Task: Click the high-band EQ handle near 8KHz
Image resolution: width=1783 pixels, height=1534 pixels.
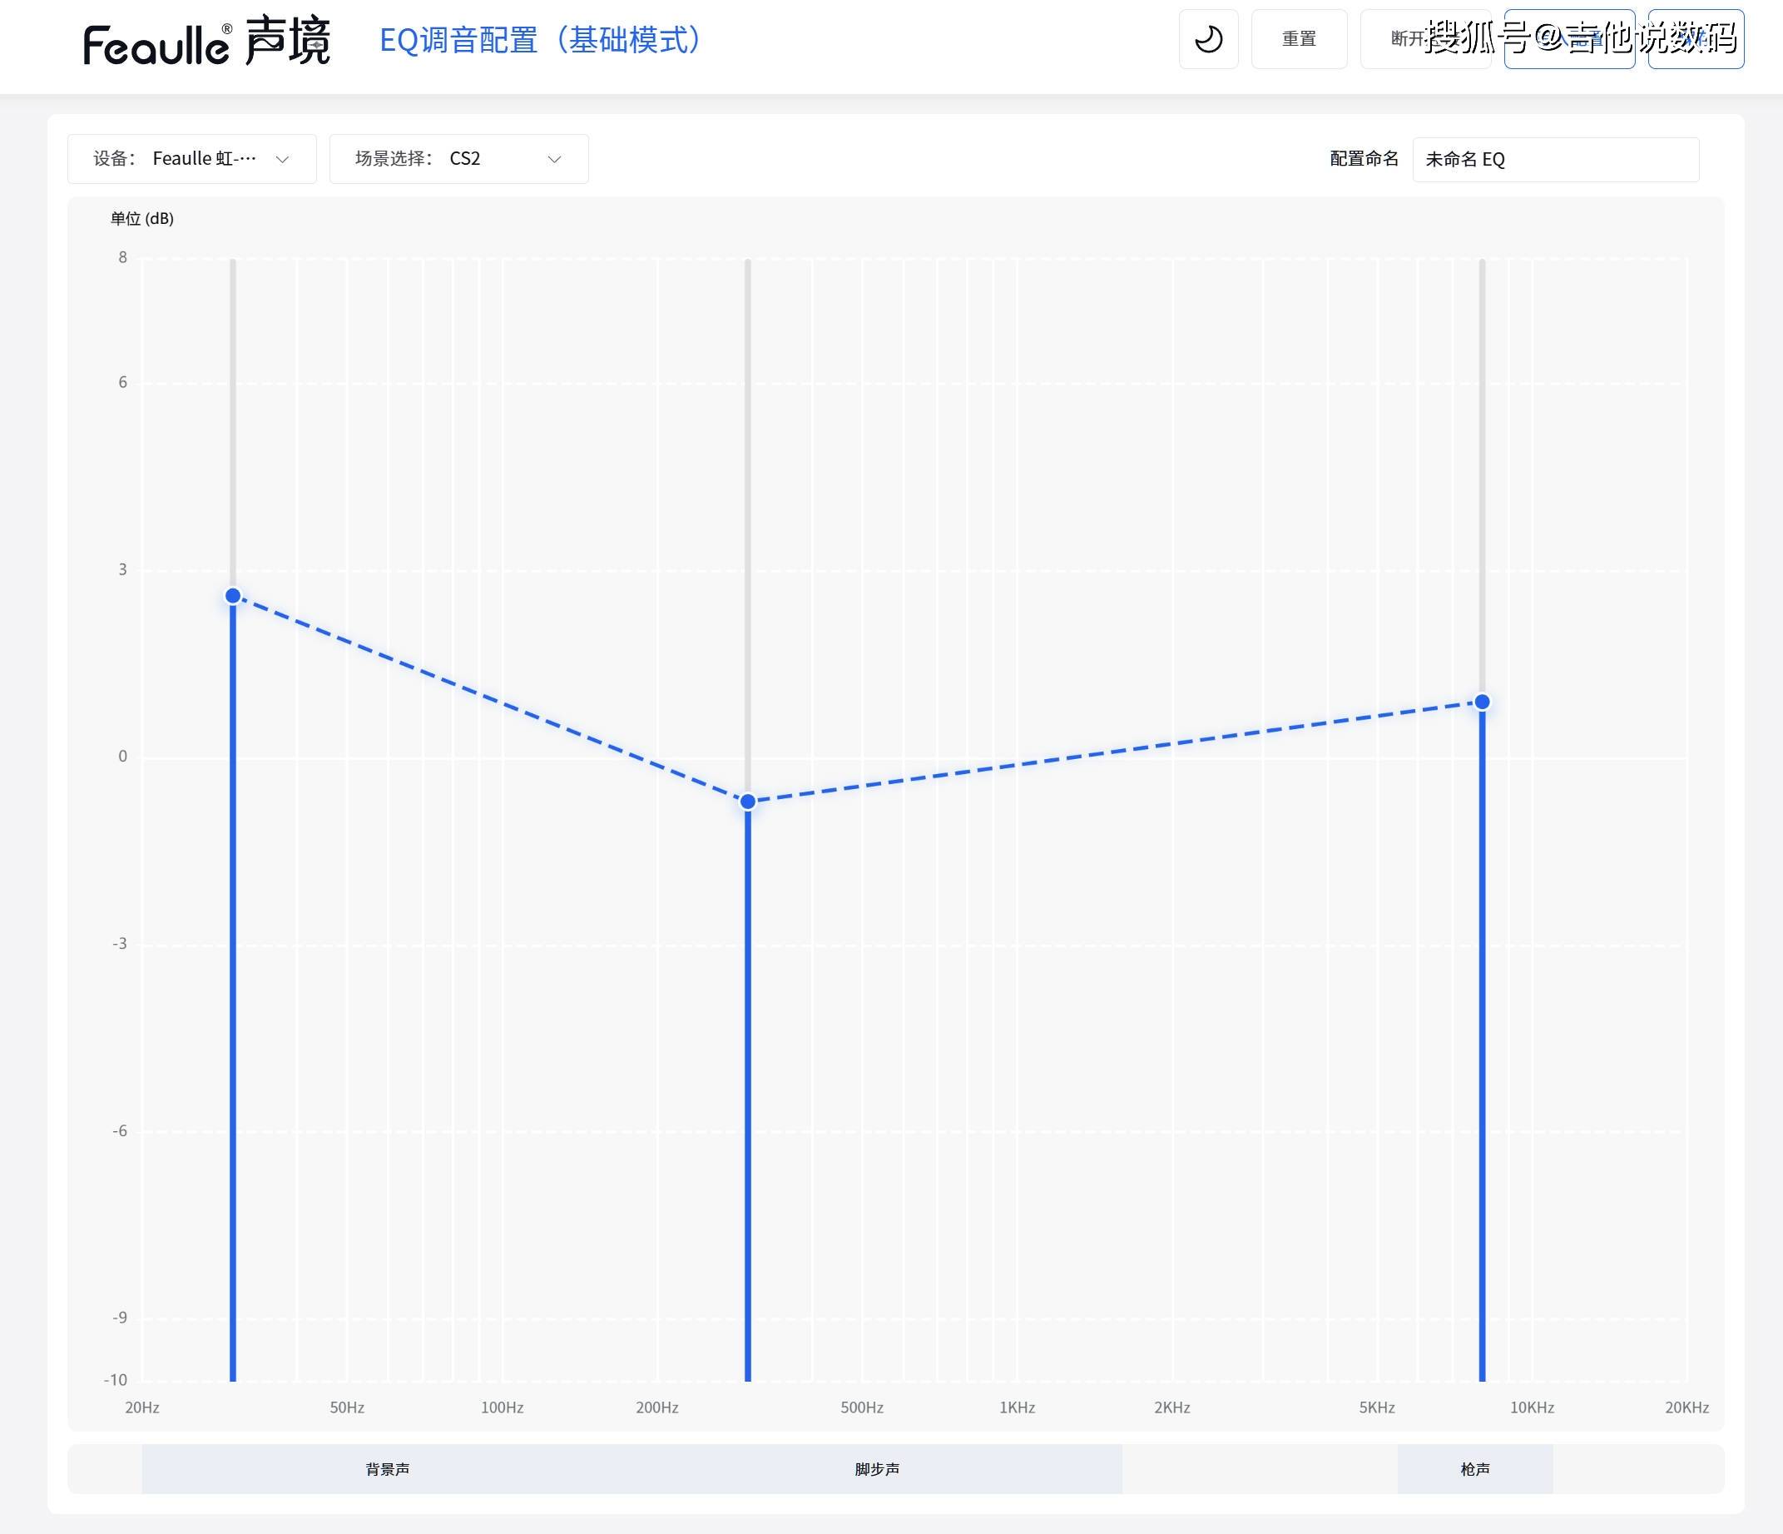Action: (1482, 702)
